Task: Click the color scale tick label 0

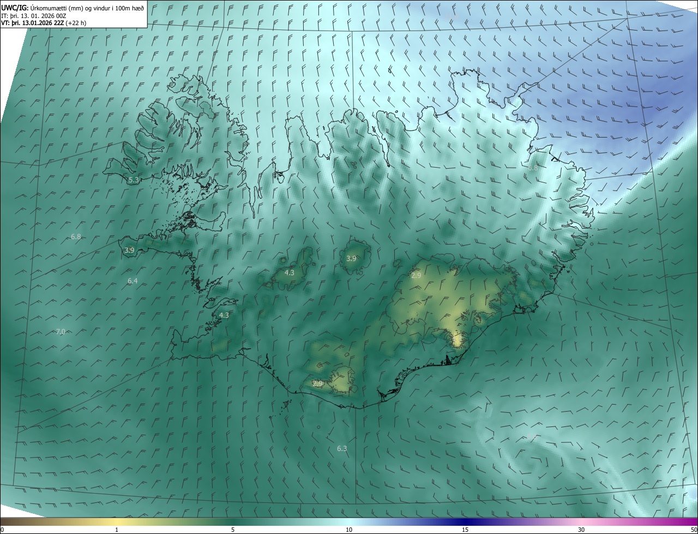Action: (x=2, y=530)
